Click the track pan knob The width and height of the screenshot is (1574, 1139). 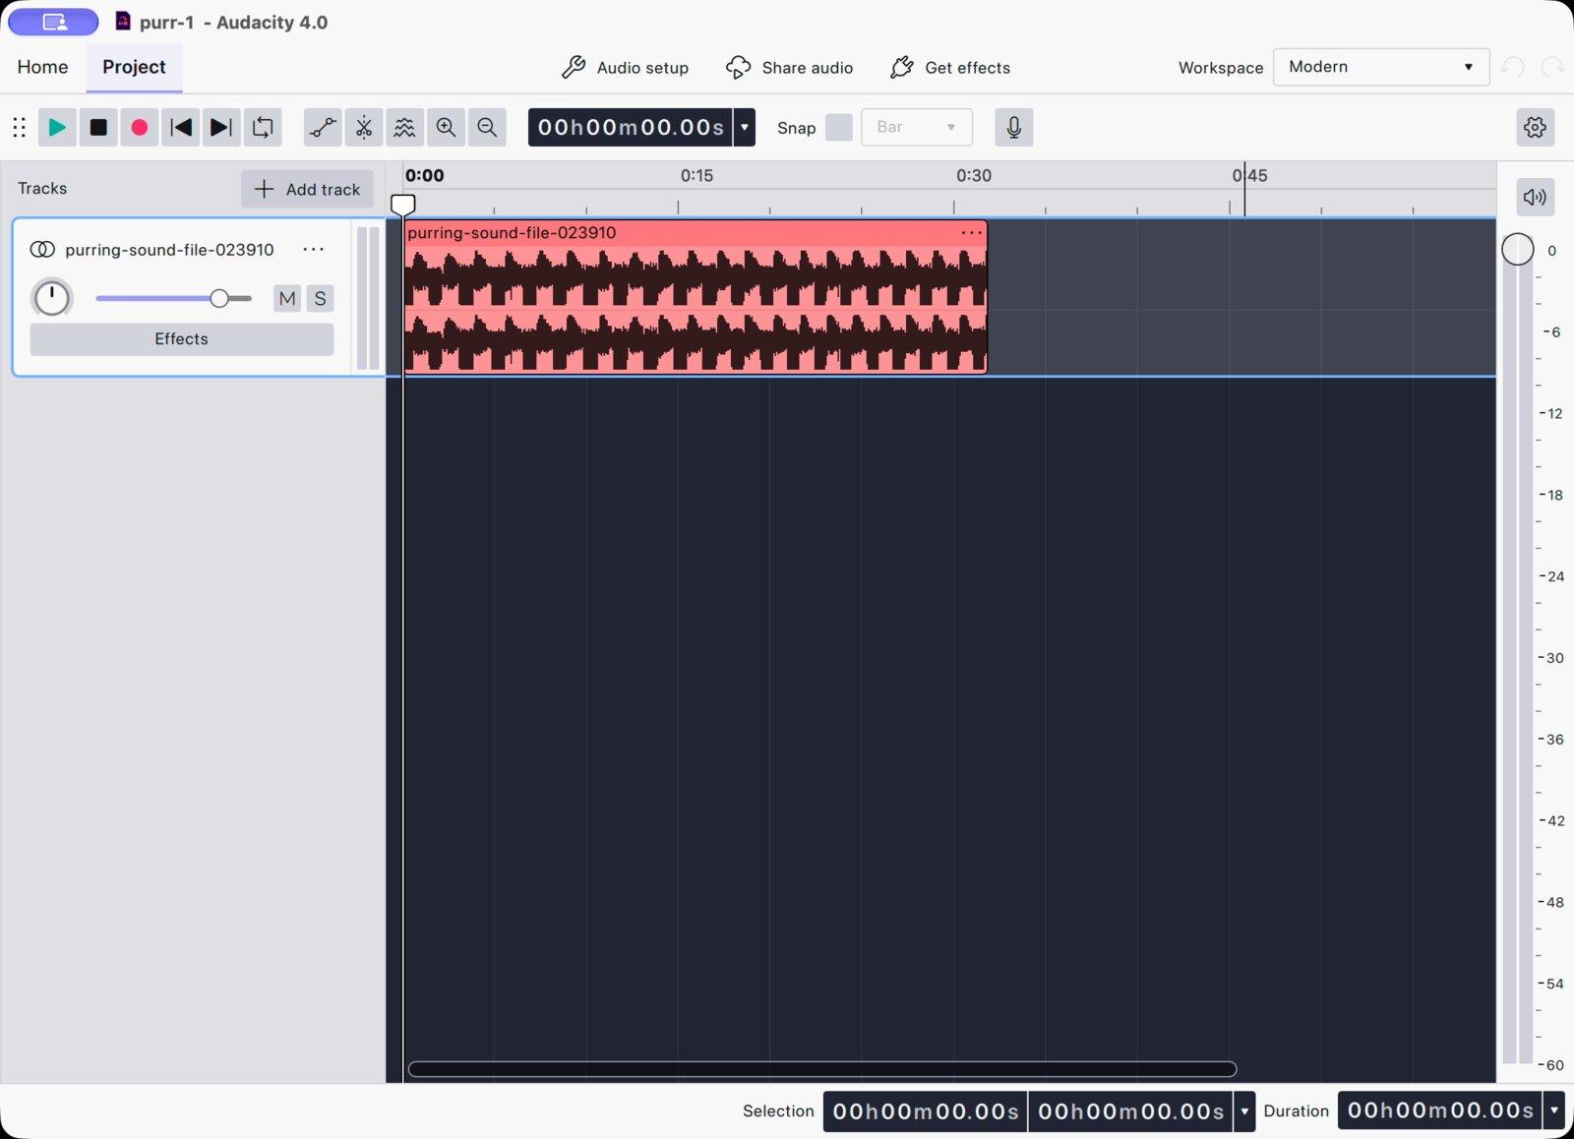(52, 298)
